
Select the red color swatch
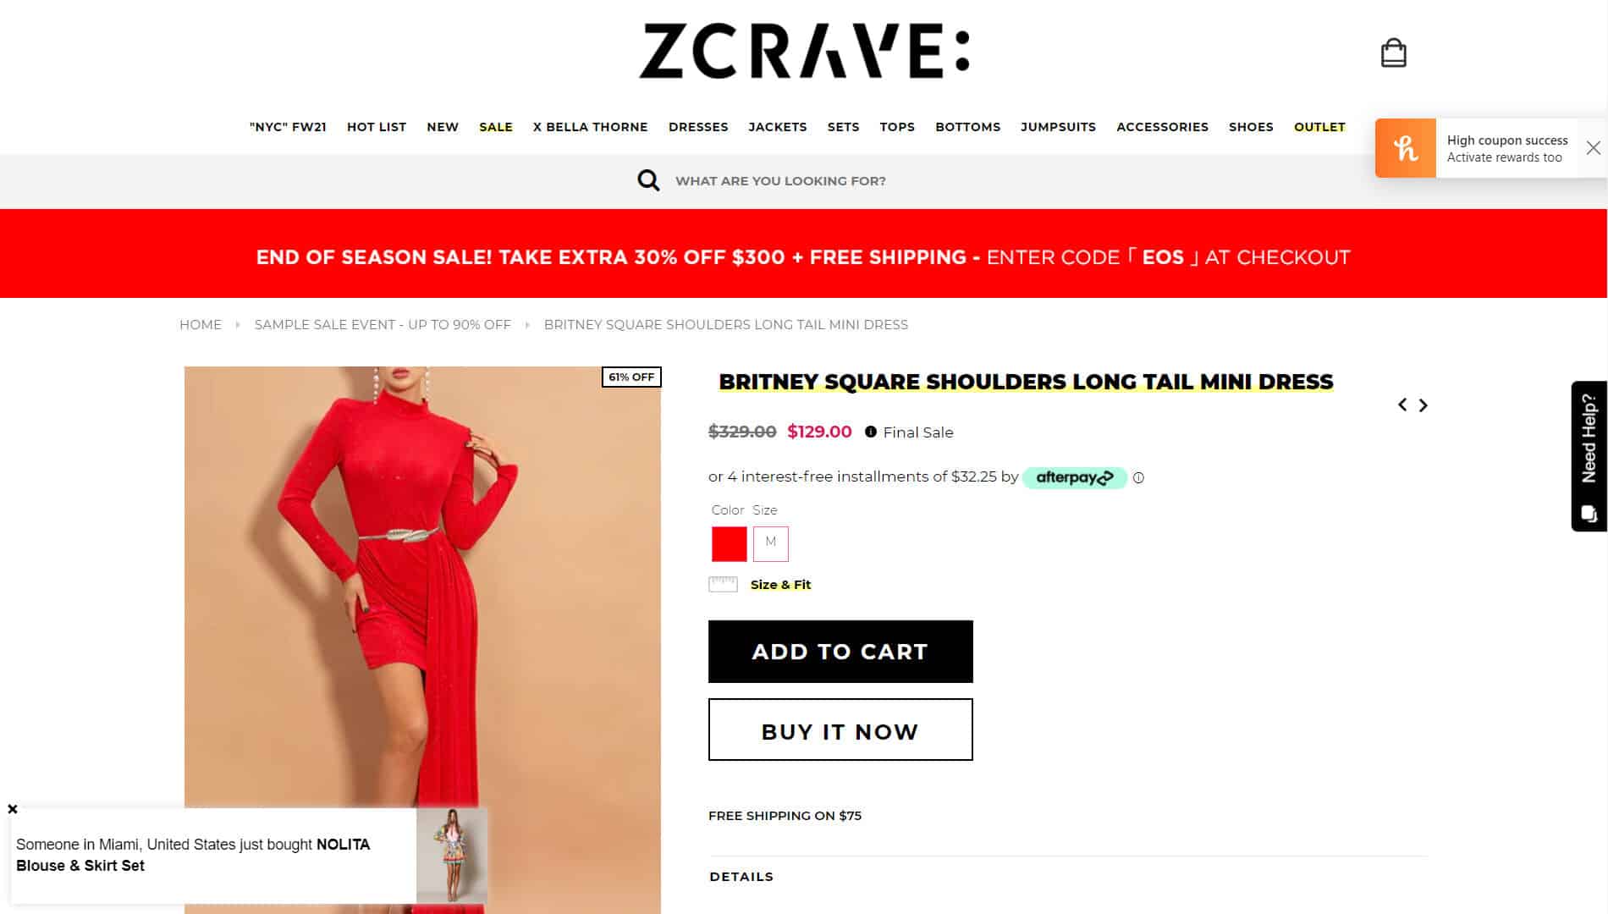pyautogui.click(x=729, y=543)
